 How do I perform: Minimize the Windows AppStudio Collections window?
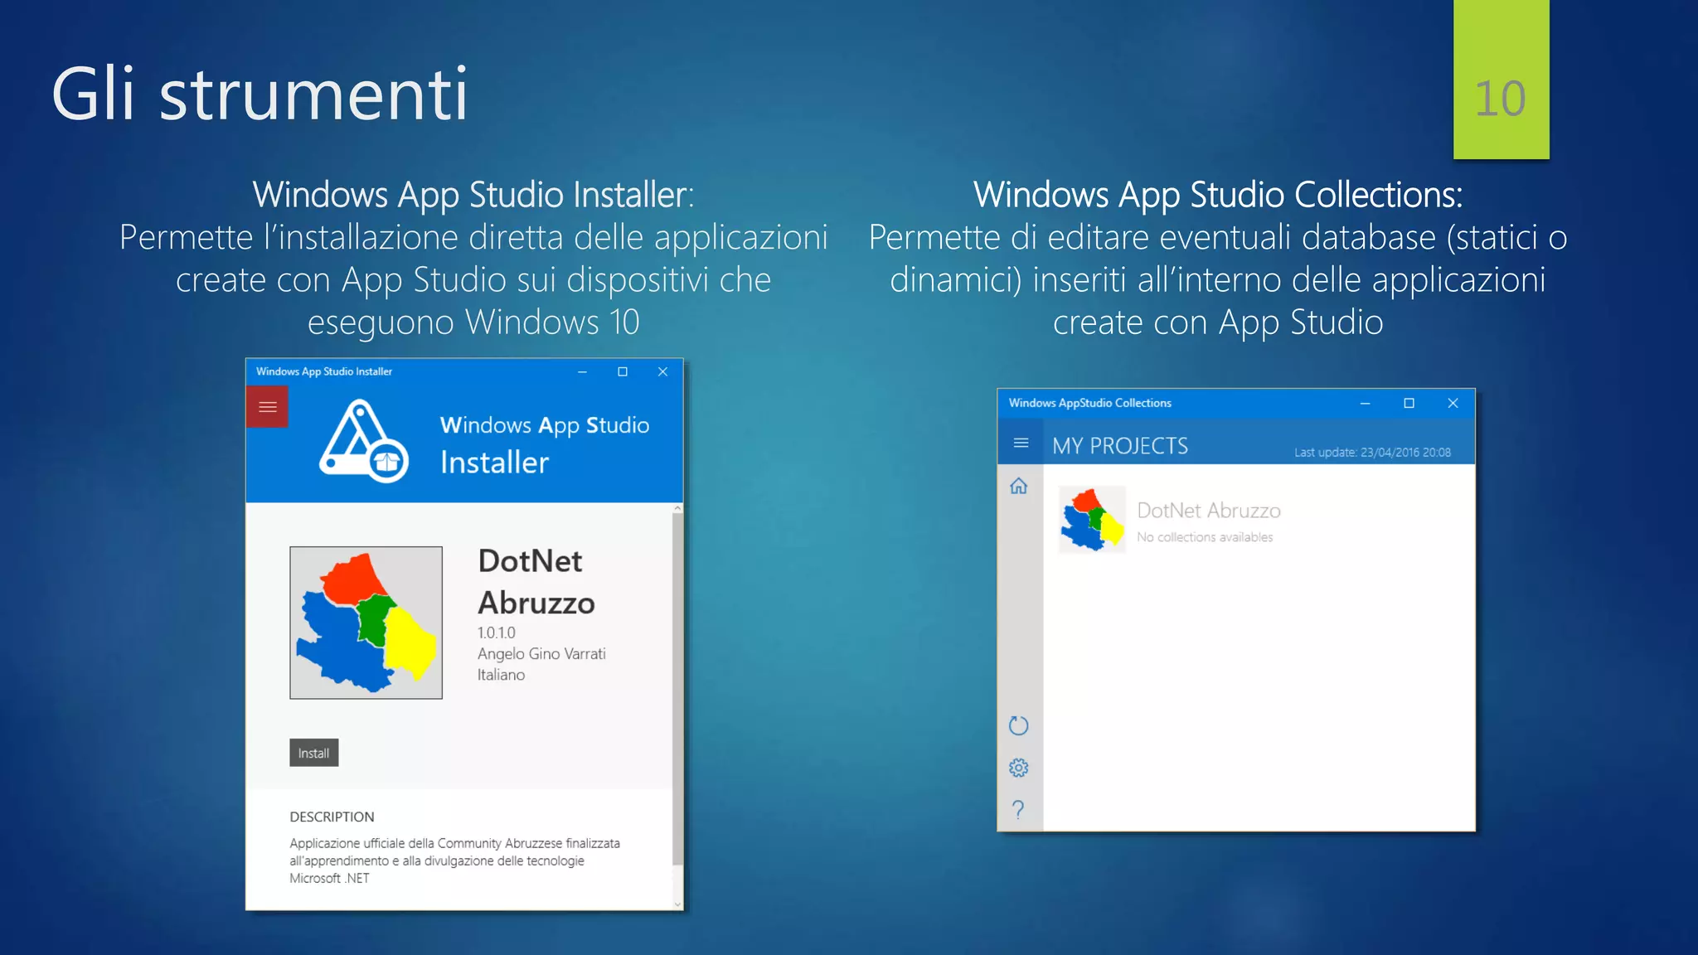(x=1365, y=404)
